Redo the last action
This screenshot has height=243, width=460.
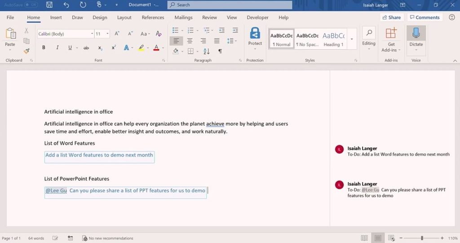pyautogui.click(x=83, y=4)
